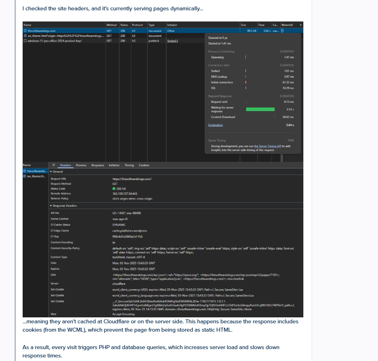Open the Initiator tab
The image size is (378, 361).
pos(114,165)
